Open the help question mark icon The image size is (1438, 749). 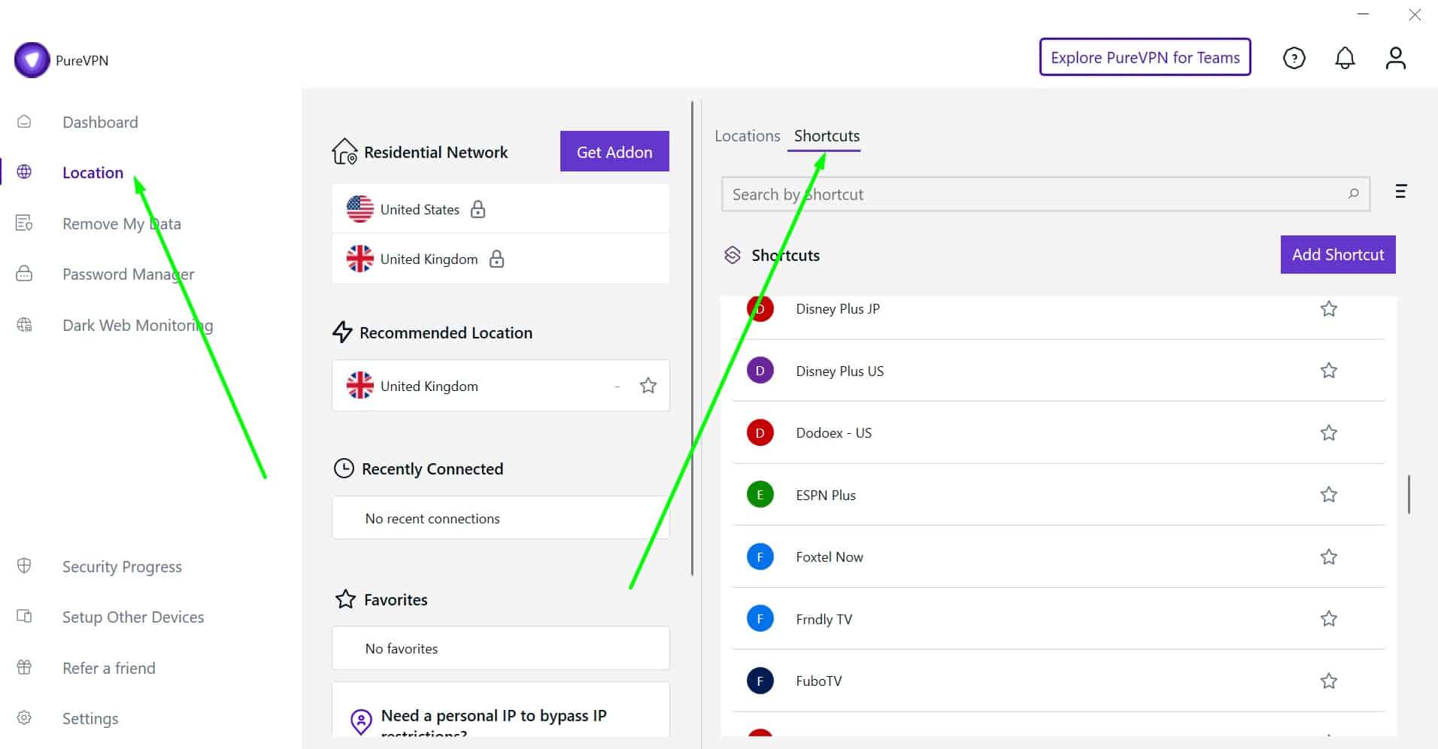[1294, 58]
